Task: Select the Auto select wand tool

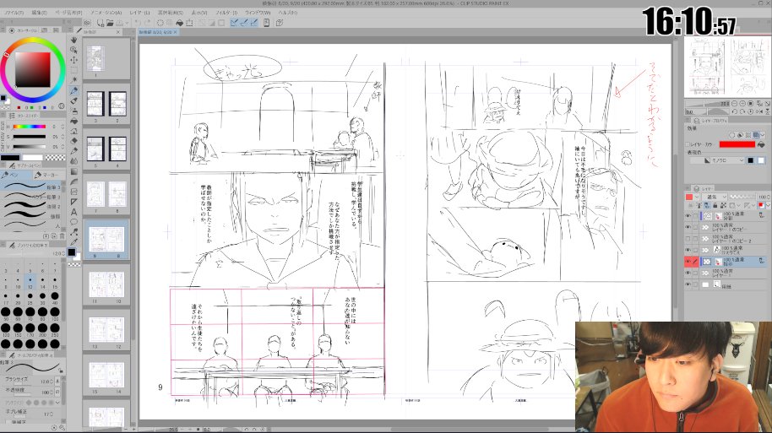Action: 73,79
